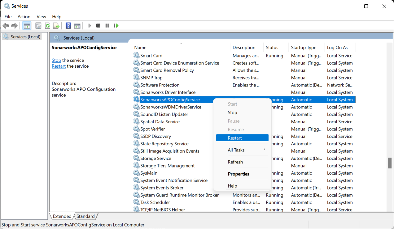Open Properties toolbar icon

[38, 26]
